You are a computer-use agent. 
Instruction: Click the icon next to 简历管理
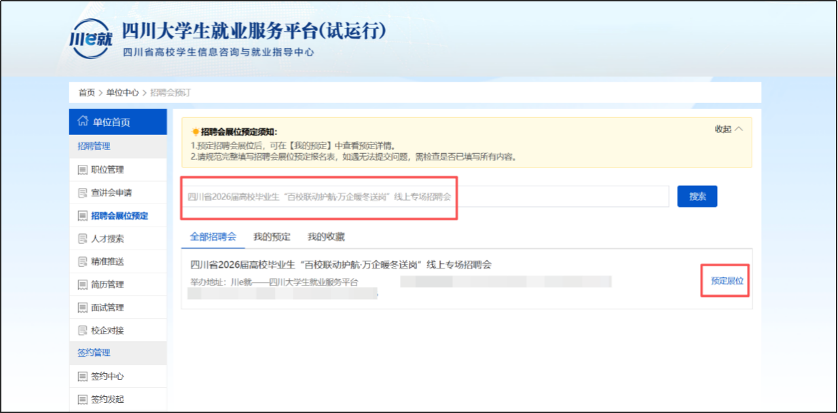(x=82, y=284)
